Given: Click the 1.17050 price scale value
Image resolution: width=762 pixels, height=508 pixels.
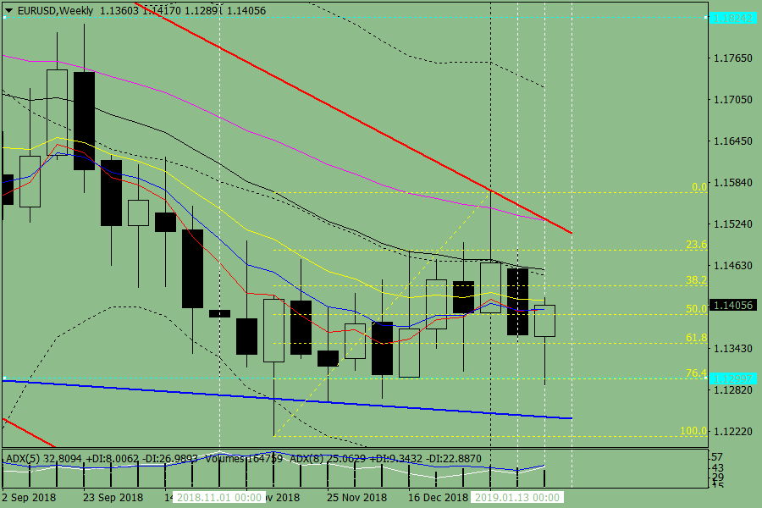Looking at the screenshot, I should coord(733,100).
